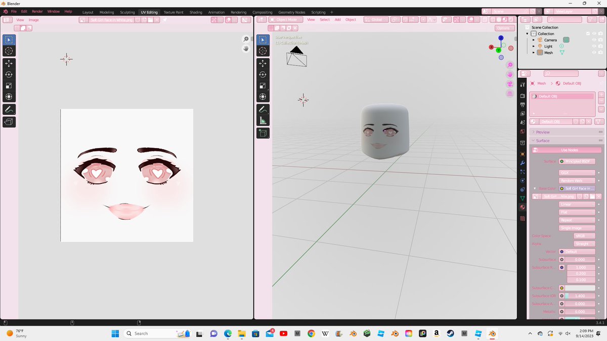Select the Measure tool in the 3D viewport
The height and width of the screenshot is (341, 607).
[263, 120]
